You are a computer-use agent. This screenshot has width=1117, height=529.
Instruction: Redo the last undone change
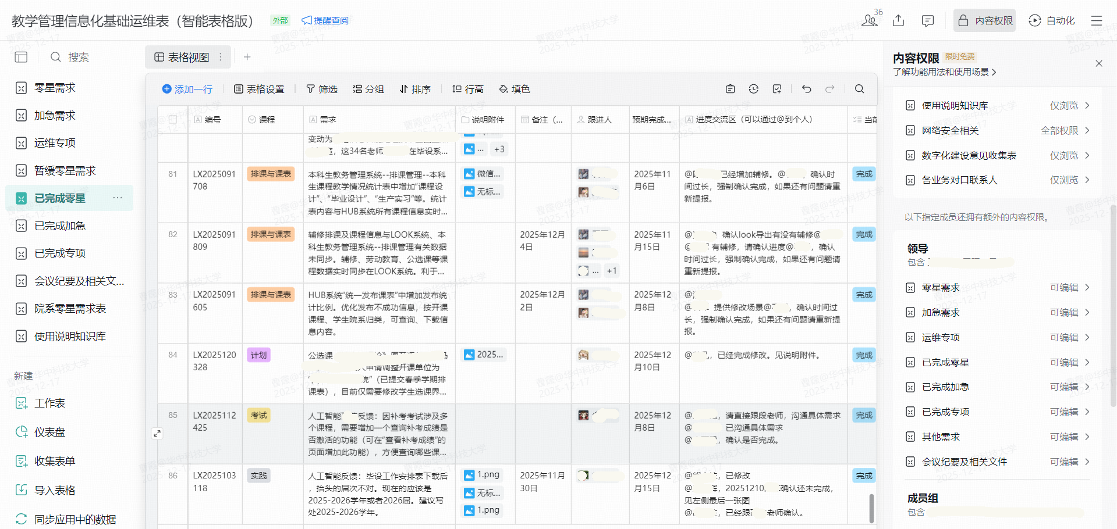coord(829,89)
